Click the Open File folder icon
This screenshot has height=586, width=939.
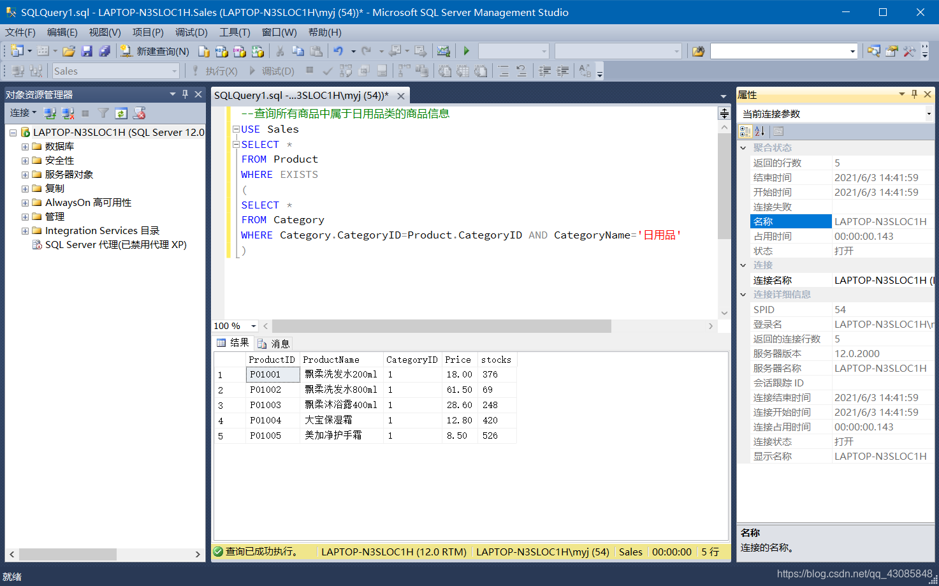click(69, 51)
